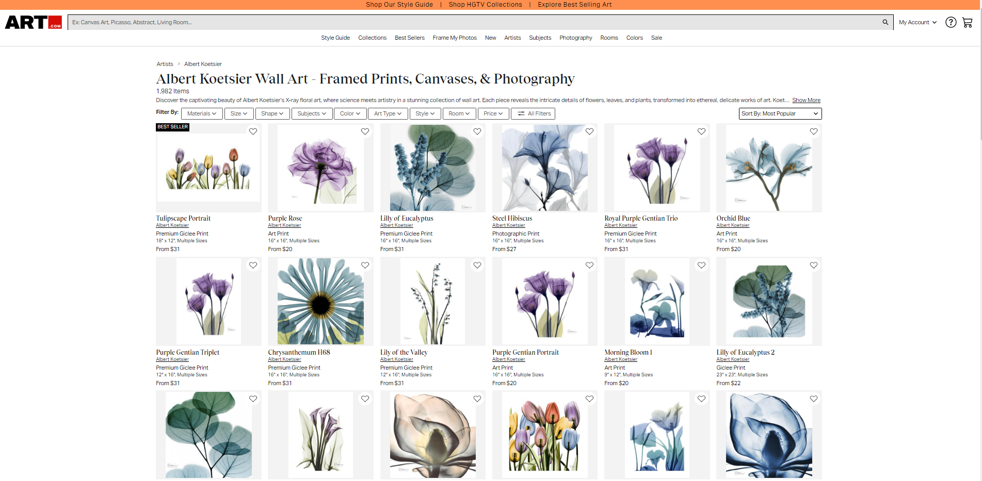Add Morning Bloom 1 to favorites
982x481 pixels.
tap(701, 265)
